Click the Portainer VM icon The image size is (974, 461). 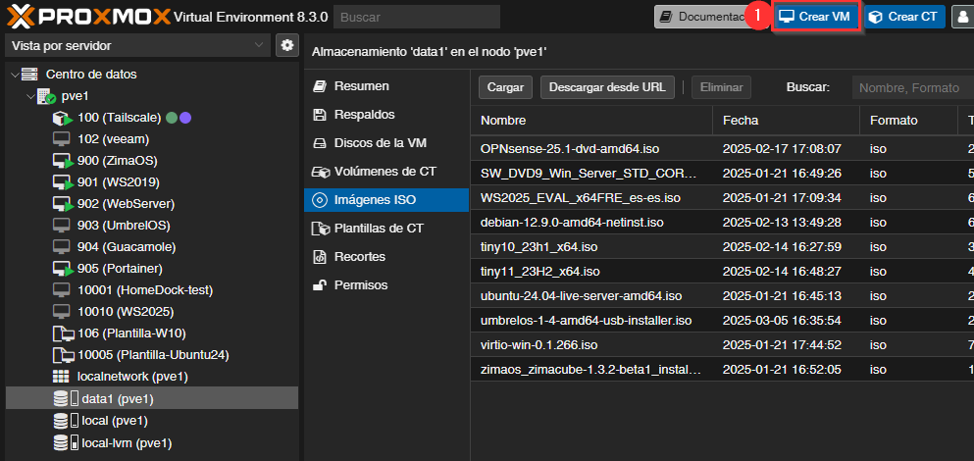coord(62,269)
